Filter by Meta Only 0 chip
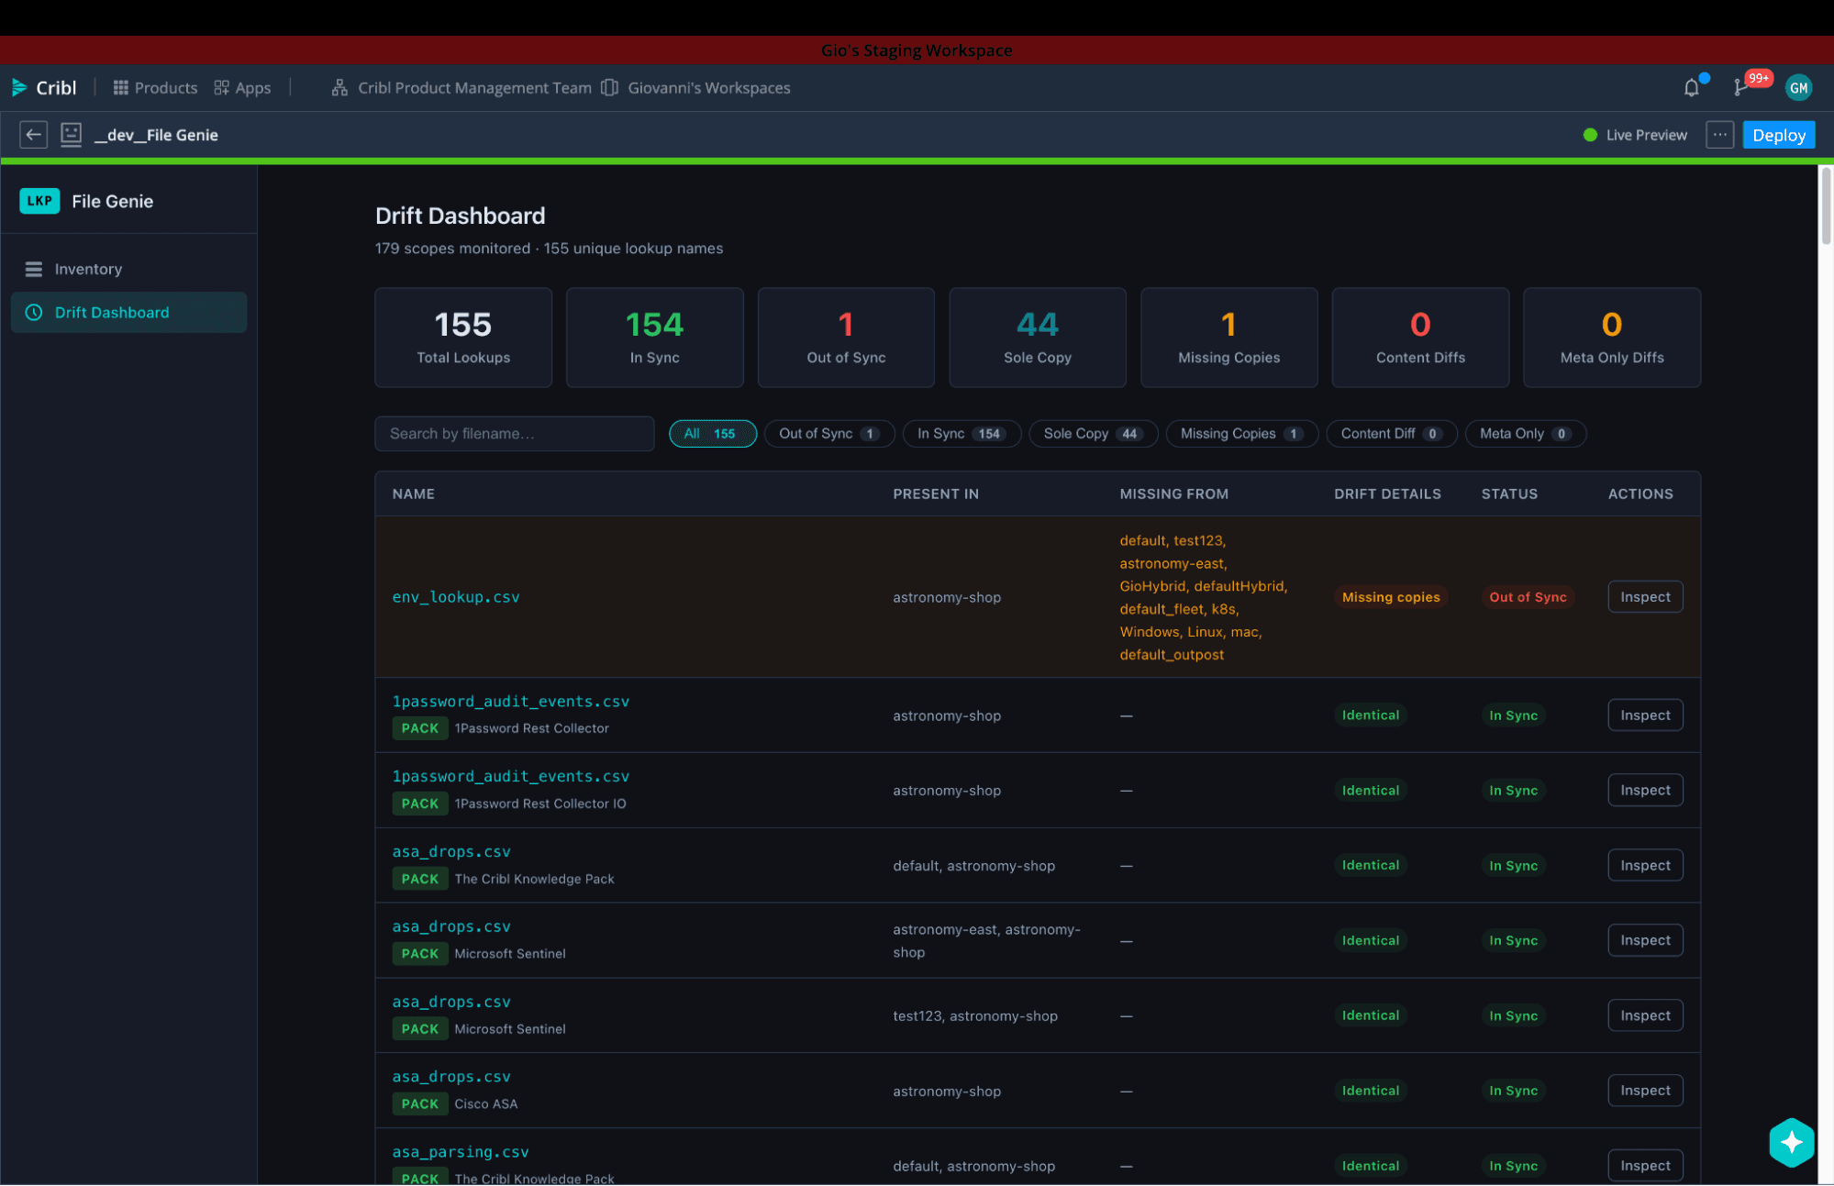1834x1186 pixels. coord(1525,434)
